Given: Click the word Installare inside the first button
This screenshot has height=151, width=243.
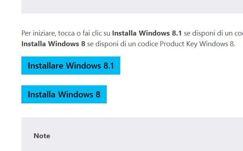Looking at the screenshot, I should [x=45, y=66].
